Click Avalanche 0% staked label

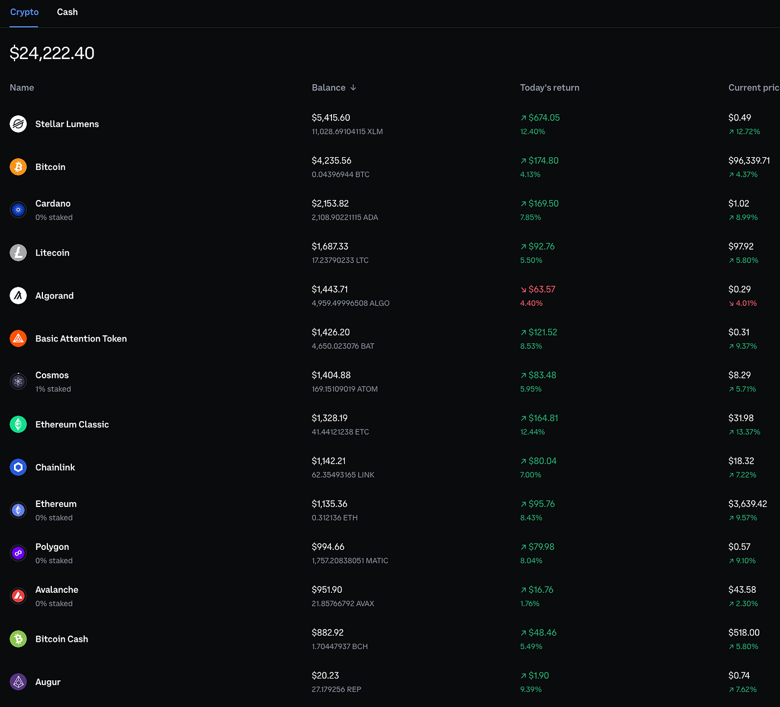click(54, 603)
